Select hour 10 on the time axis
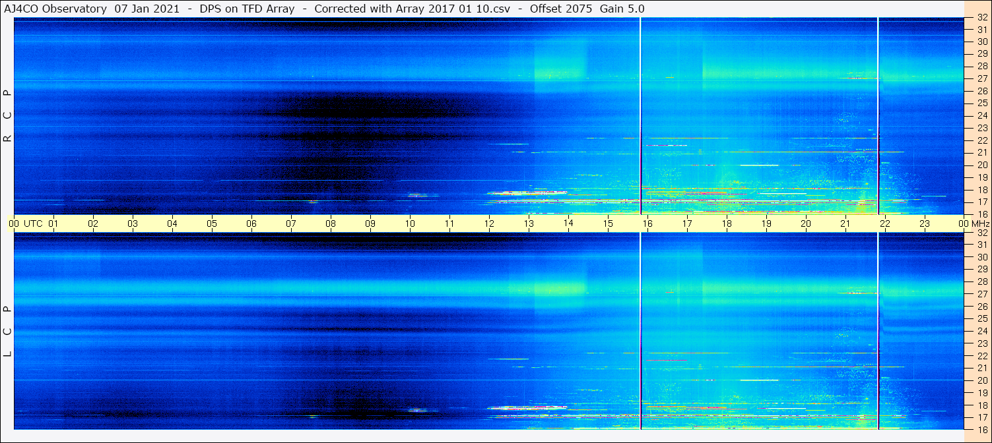The image size is (992, 443). (x=410, y=223)
